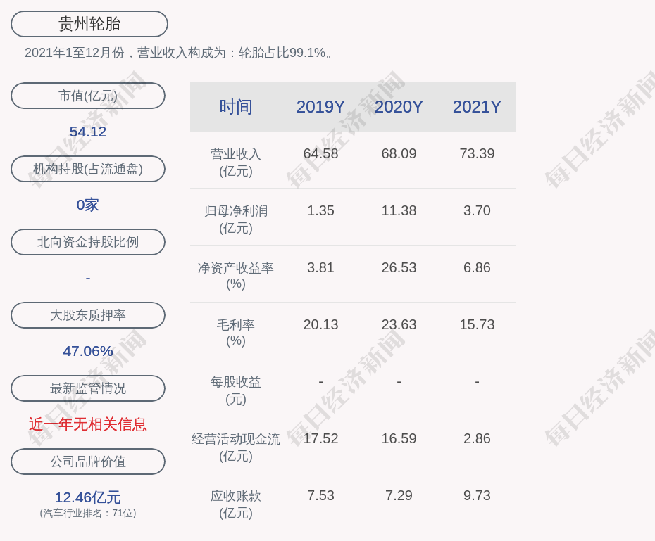The height and width of the screenshot is (541, 655).
Task: Click the 每股收益(元) row label
Action: point(236,390)
